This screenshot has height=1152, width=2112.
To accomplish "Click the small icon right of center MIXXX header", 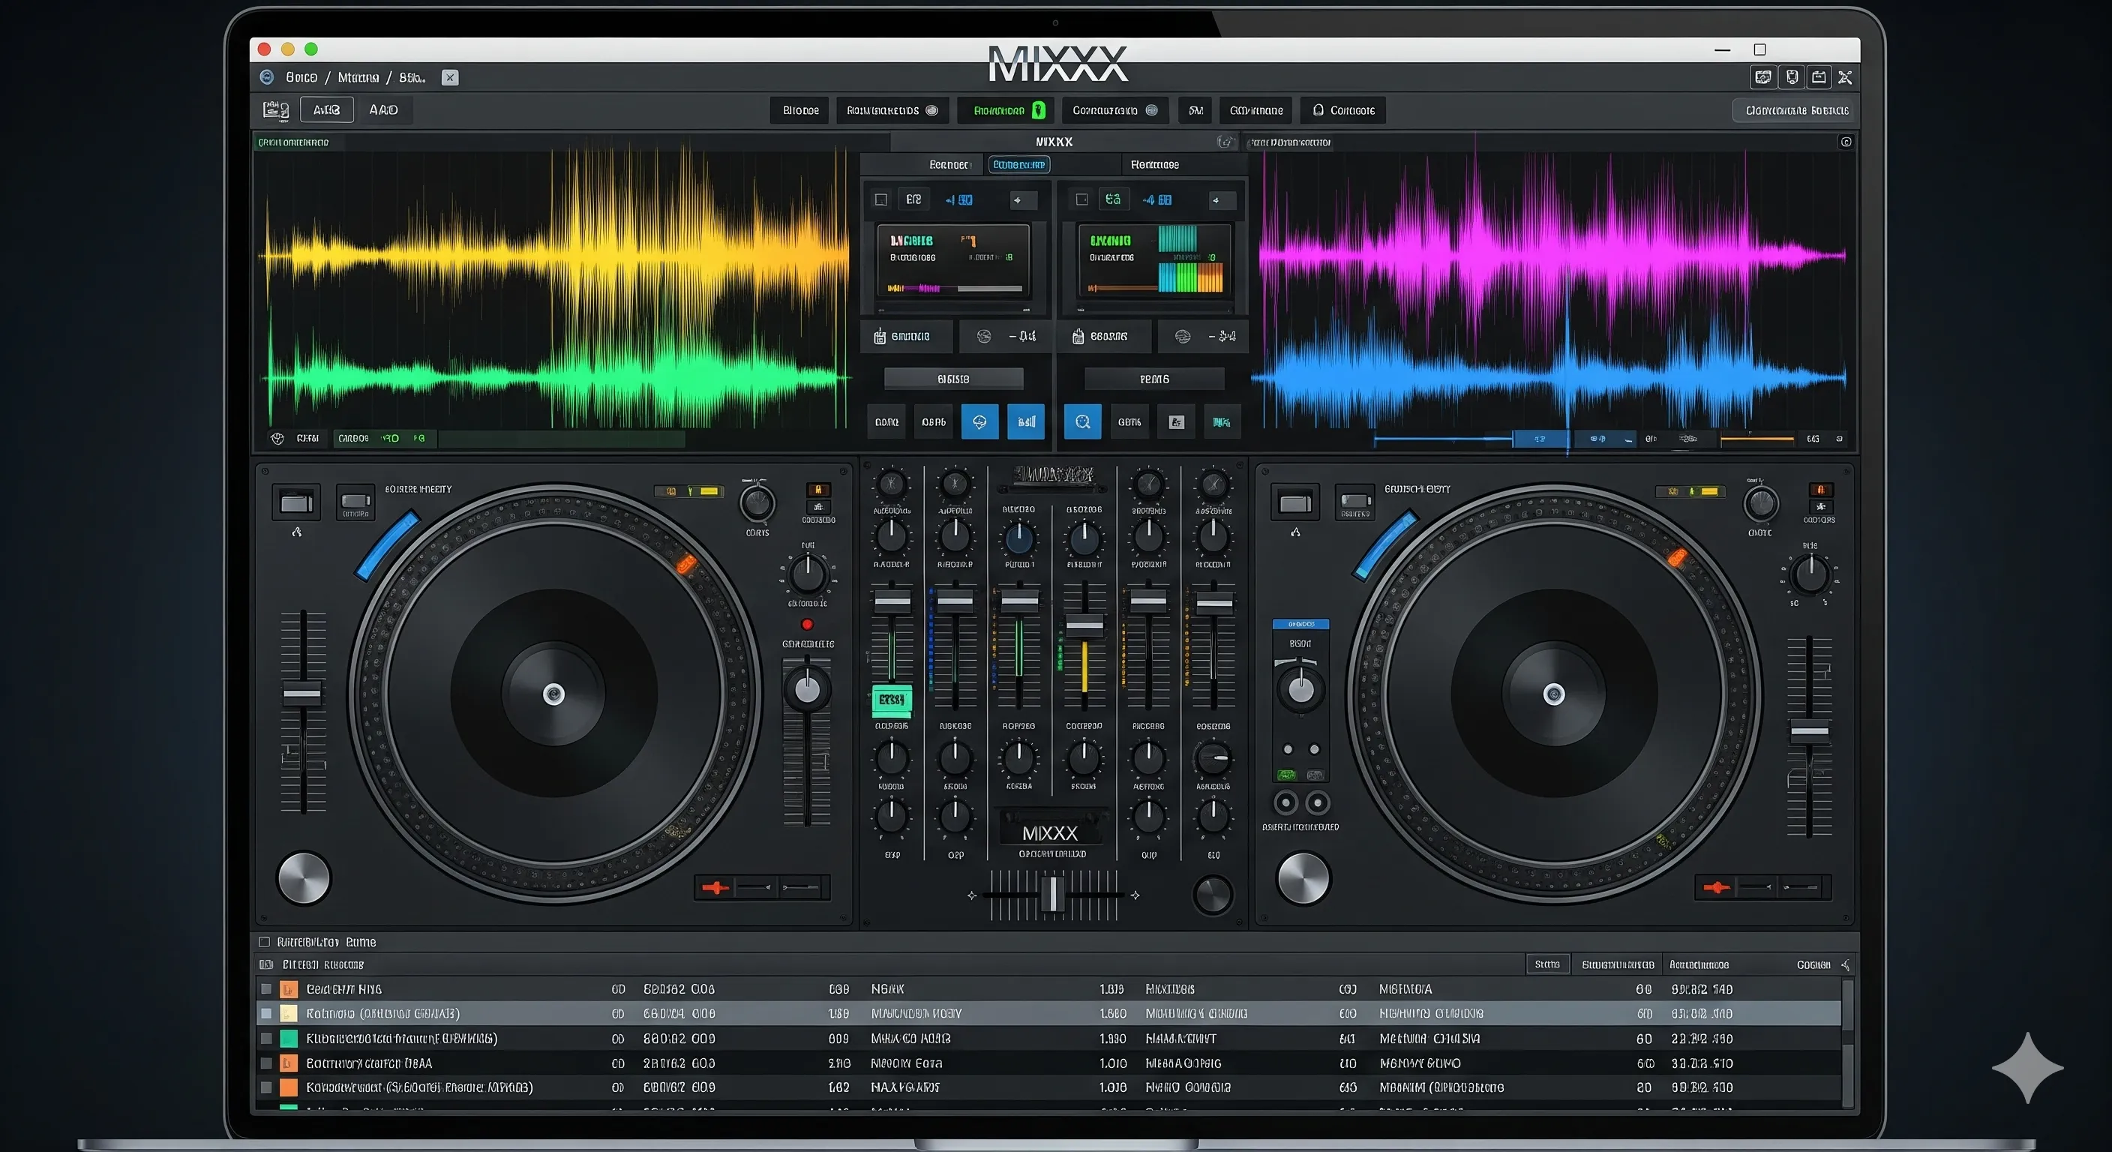I will coord(1225,142).
